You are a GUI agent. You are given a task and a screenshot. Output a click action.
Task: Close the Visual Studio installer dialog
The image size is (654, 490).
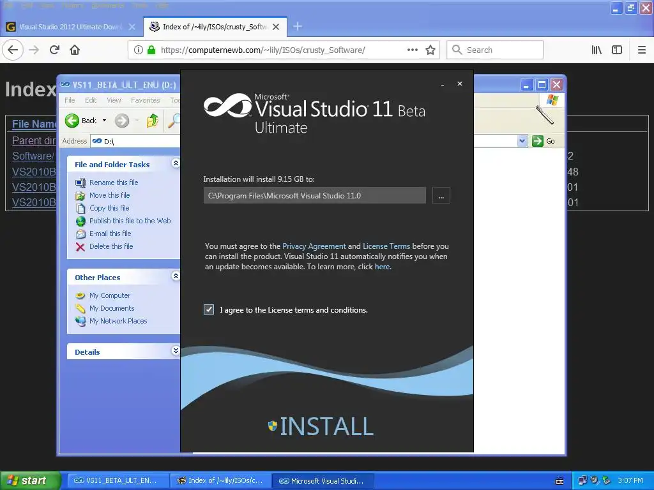click(x=460, y=84)
